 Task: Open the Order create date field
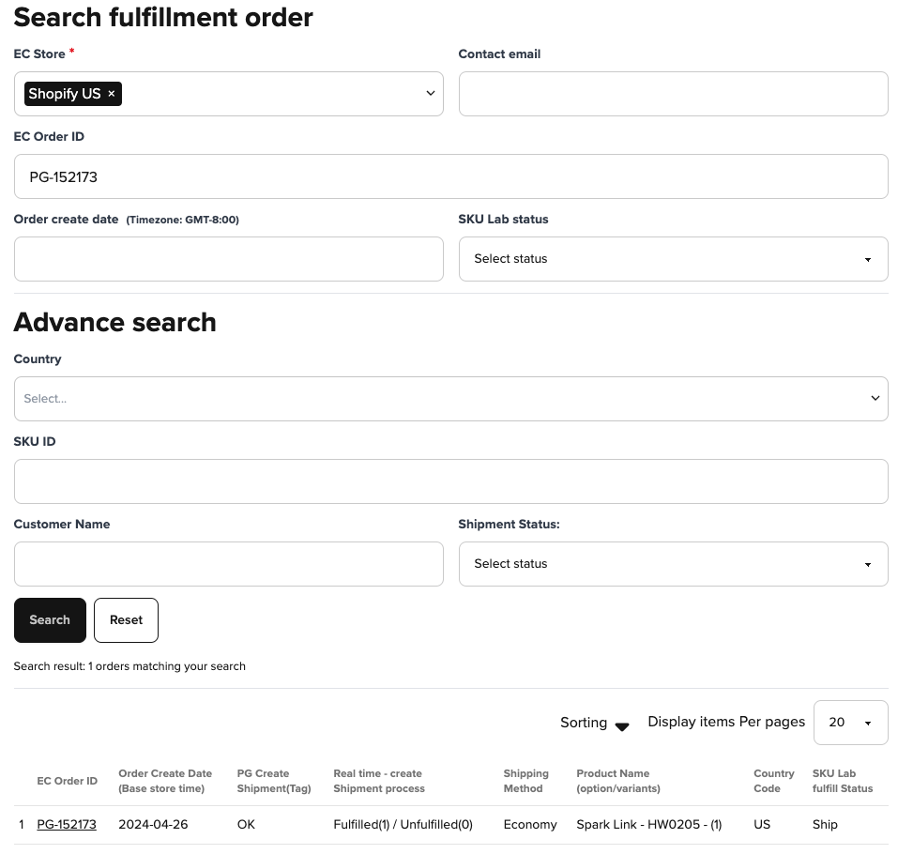tap(229, 259)
